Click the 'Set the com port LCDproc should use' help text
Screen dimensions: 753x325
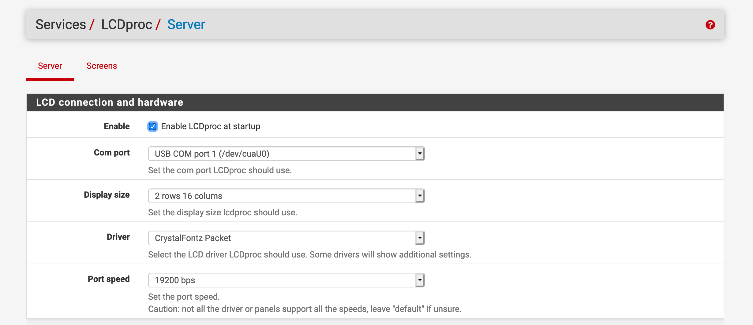(x=220, y=170)
